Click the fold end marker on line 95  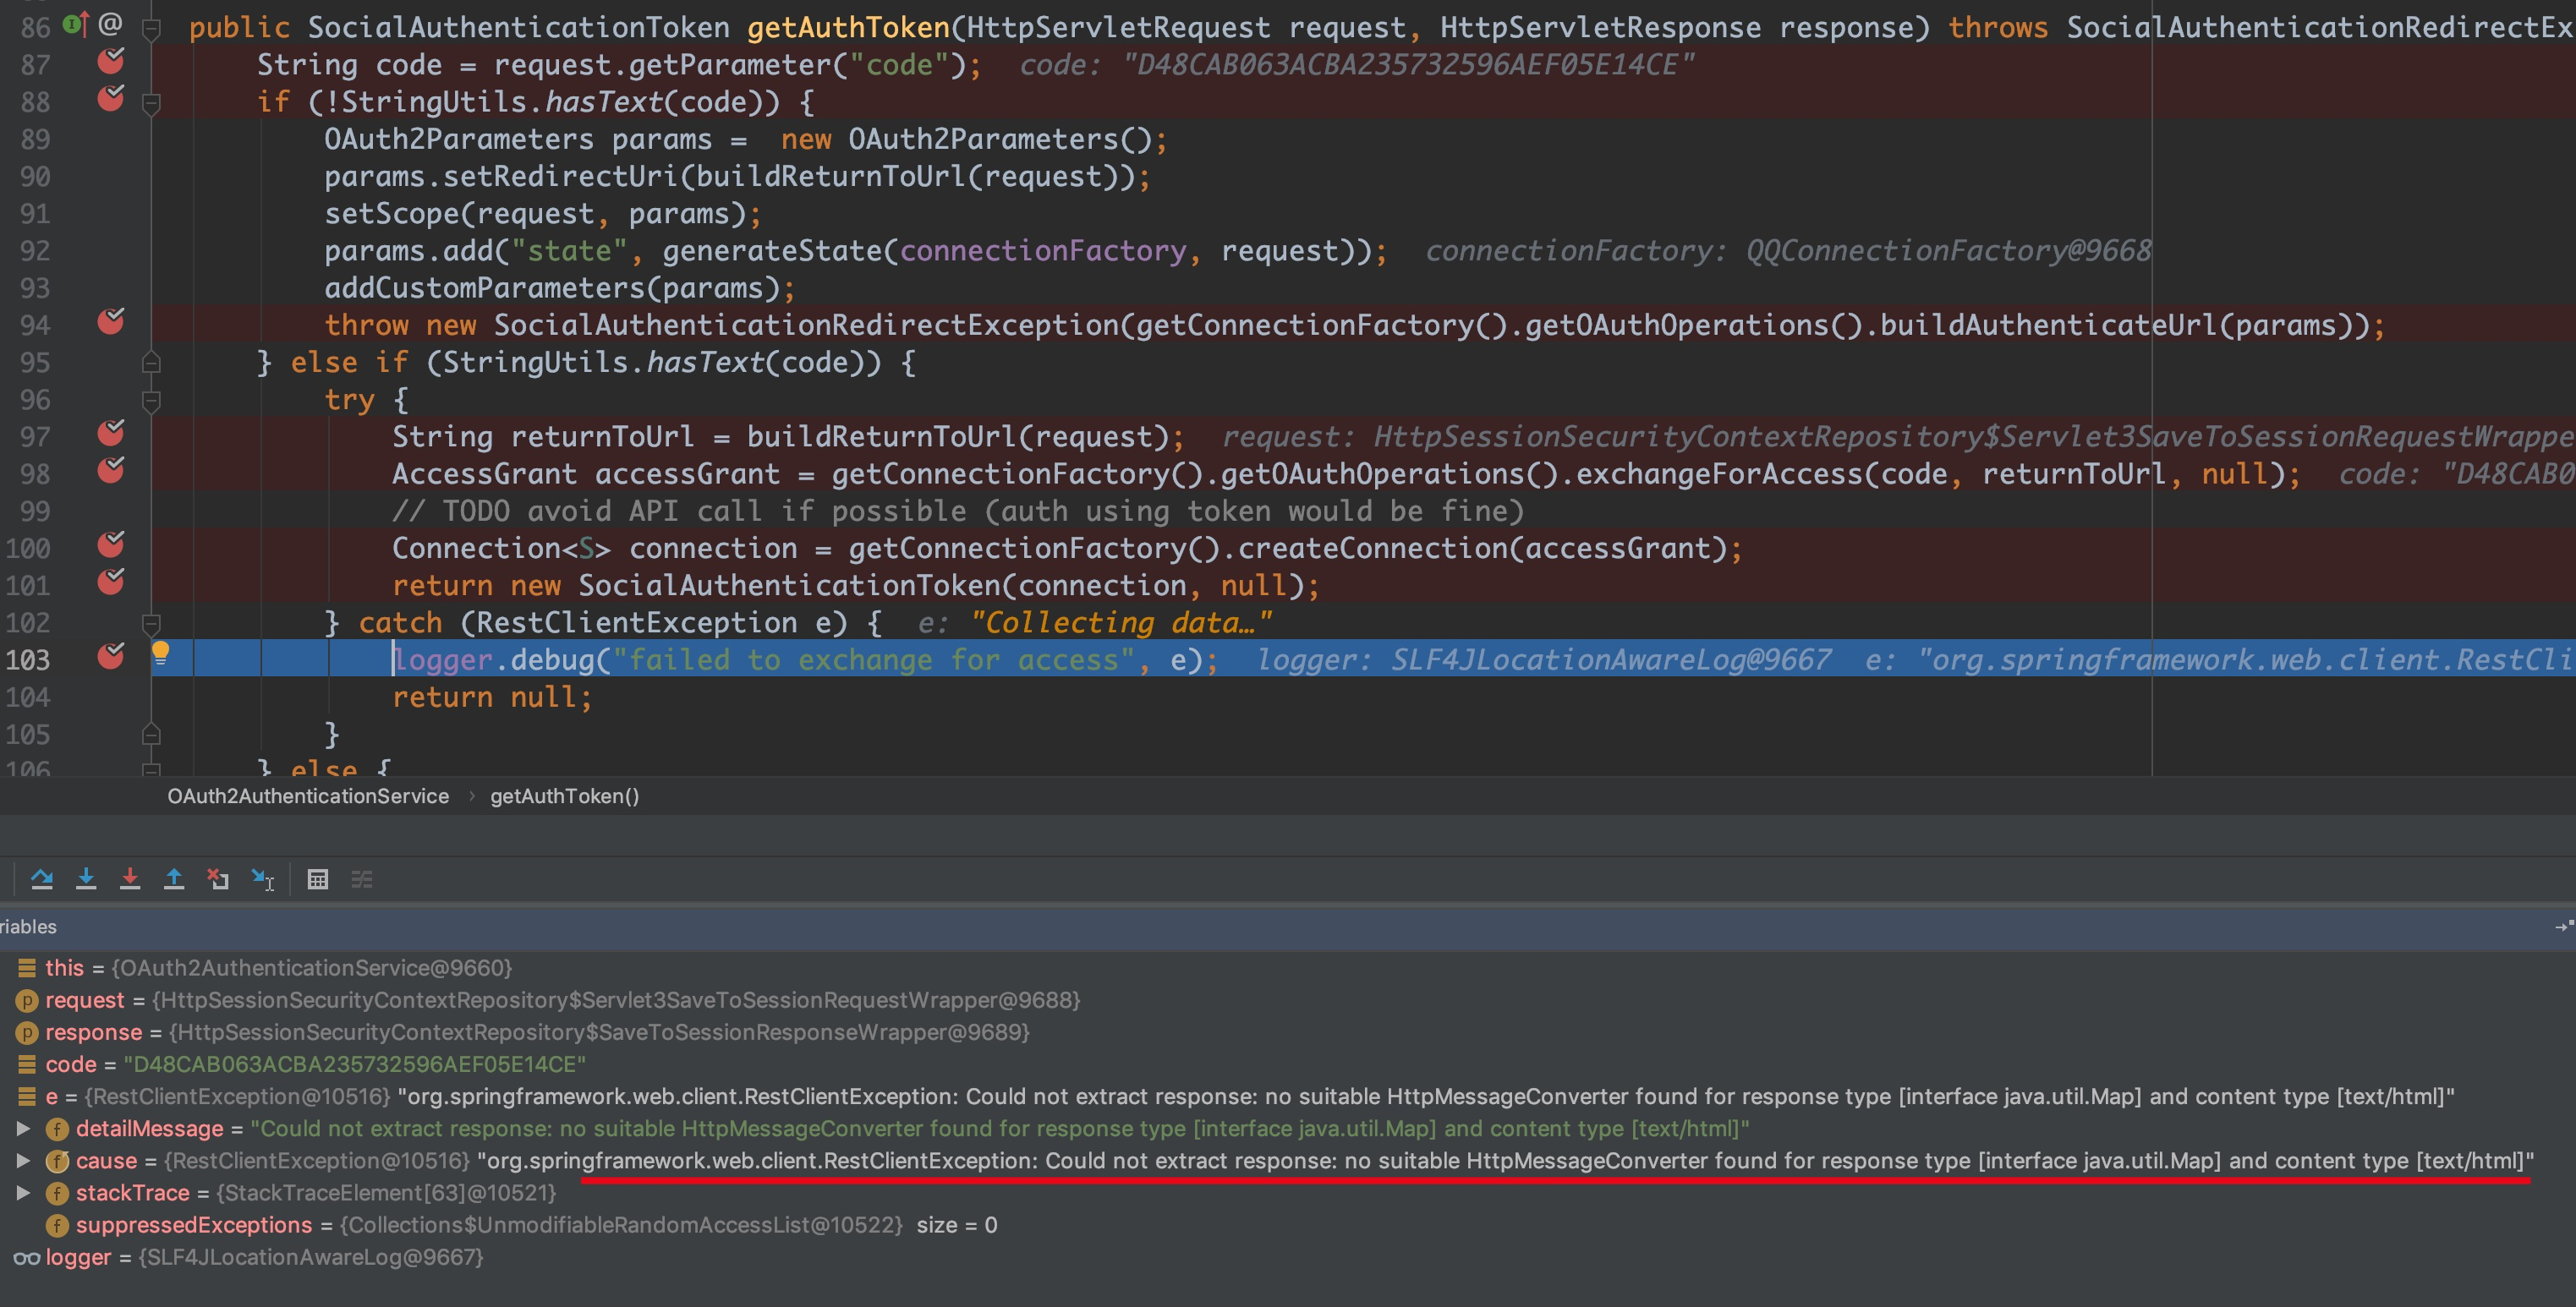pyautogui.click(x=151, y=362)
